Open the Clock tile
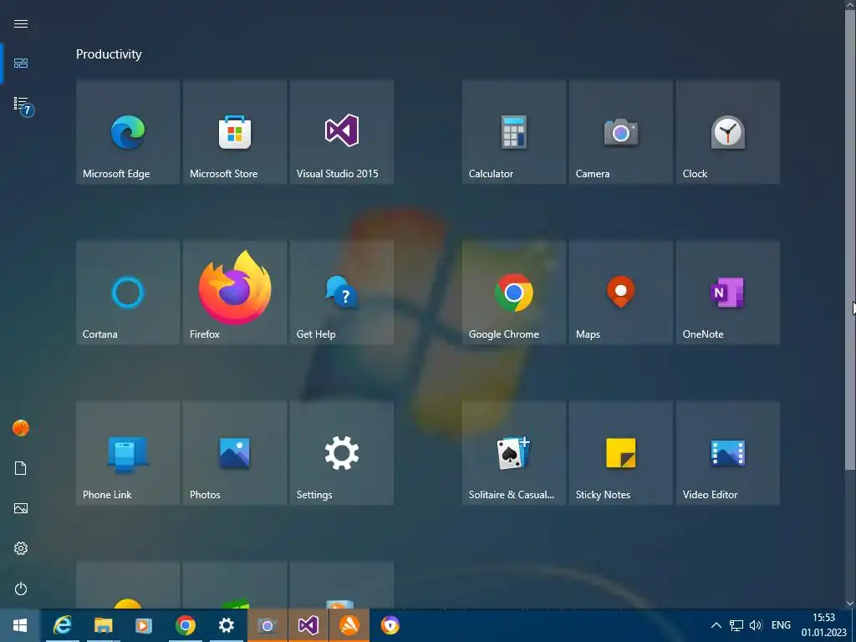Viewport: 856px width, 642px height. coord(728,132)
